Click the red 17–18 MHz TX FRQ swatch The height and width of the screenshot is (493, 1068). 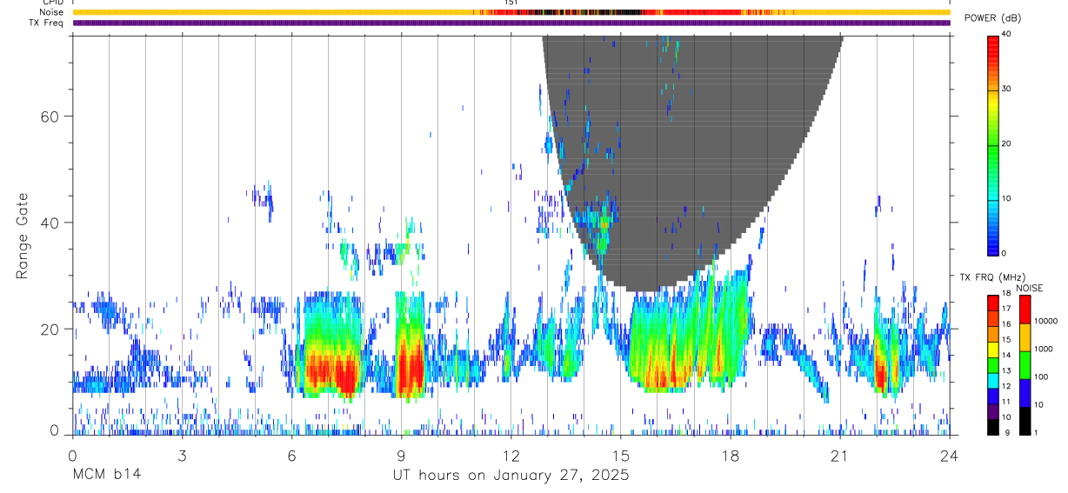click(993, 303)
